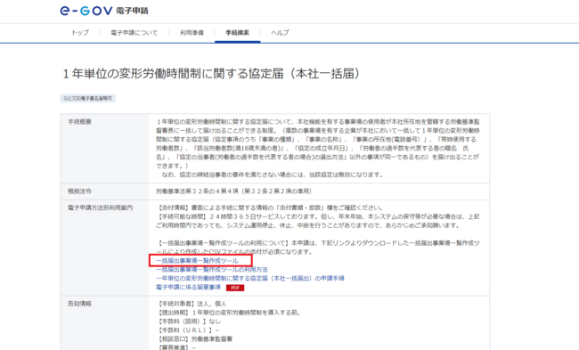Click the 【提出時期】 line
Viewport: 579px width, 350px height.
229,313
